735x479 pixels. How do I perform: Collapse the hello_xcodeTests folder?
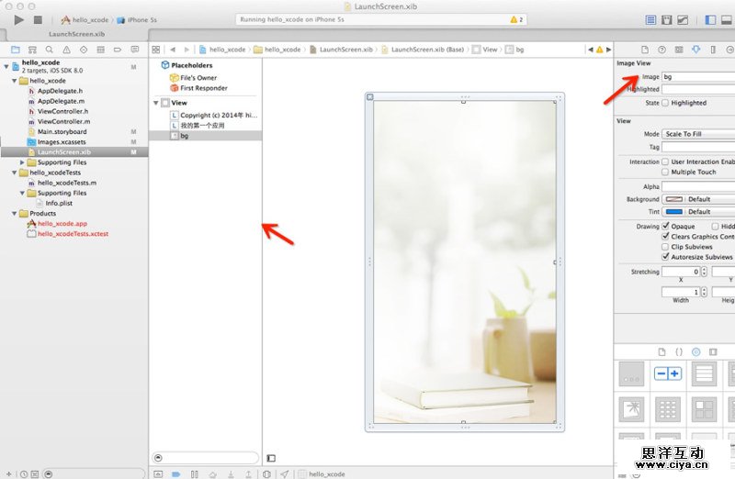[23, 173]
